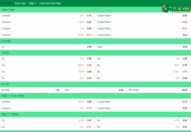Viewport: 191px width, 132px height.
Task: Bet on Đội Khách at 14.00
Action: [x=184, y=90]
